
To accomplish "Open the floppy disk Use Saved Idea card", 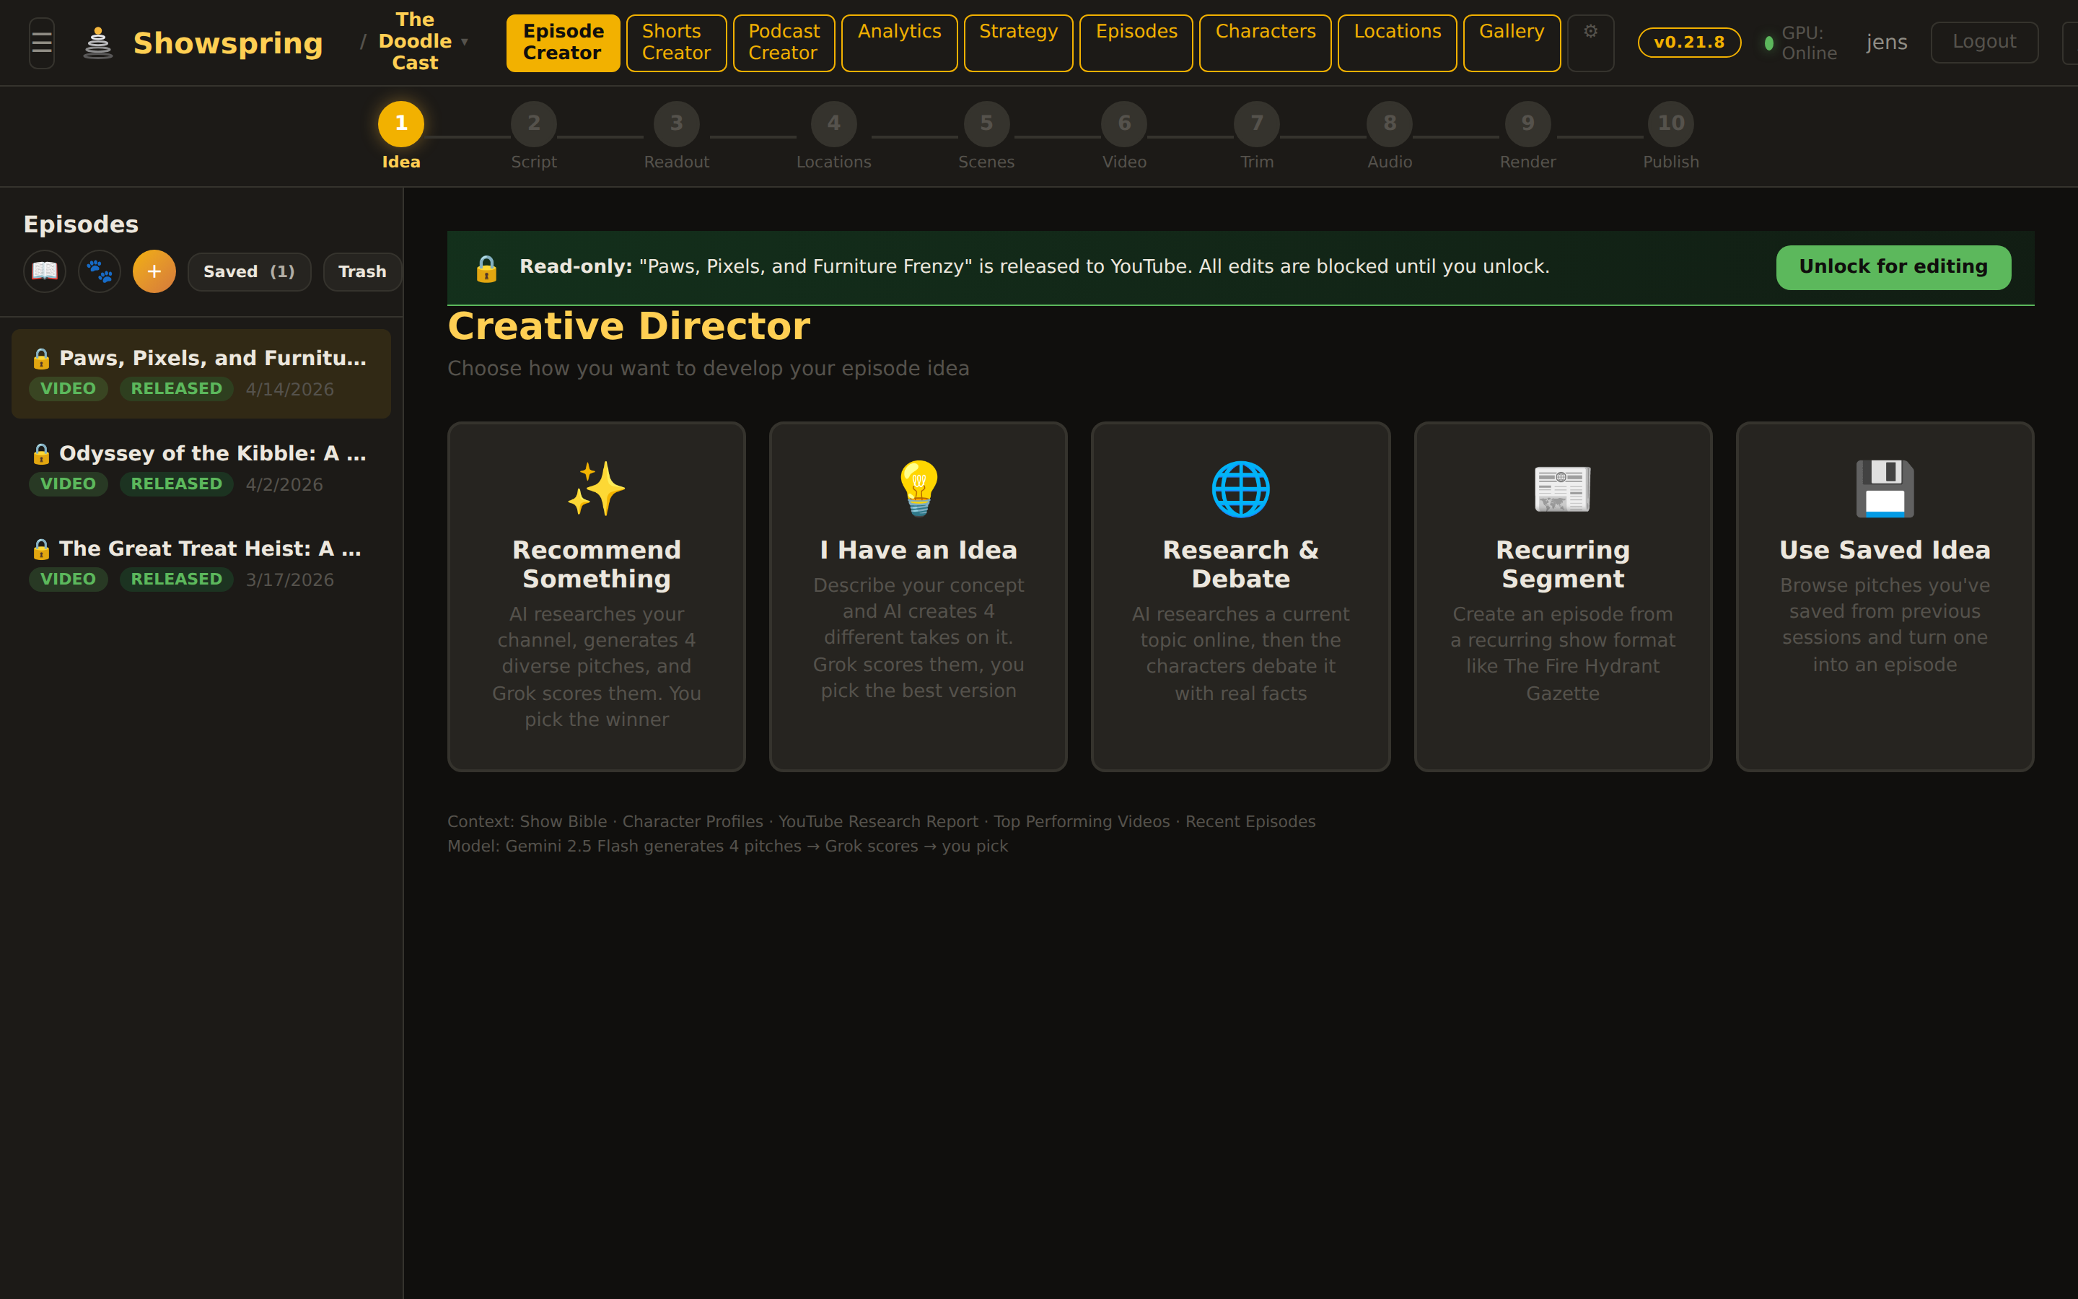I will [1884, 595].
